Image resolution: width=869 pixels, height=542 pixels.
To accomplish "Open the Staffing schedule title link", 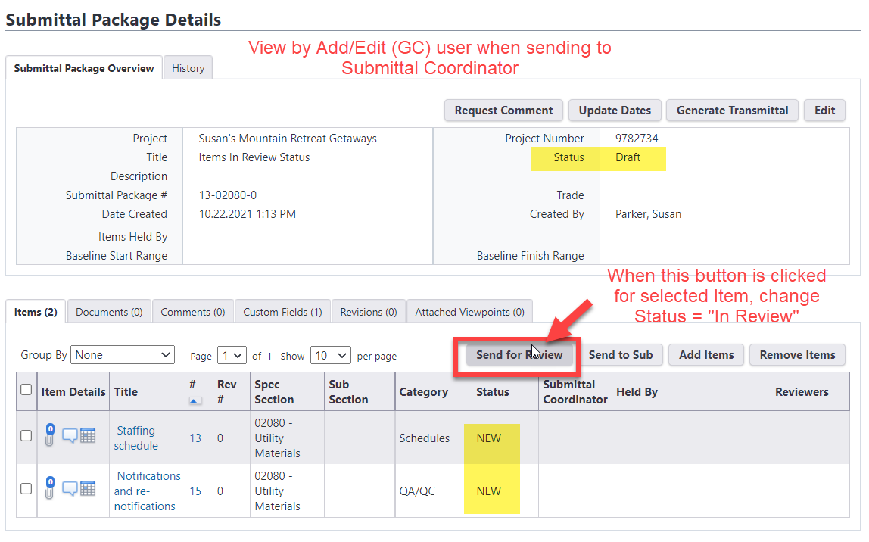I will [x=135, y=438].
